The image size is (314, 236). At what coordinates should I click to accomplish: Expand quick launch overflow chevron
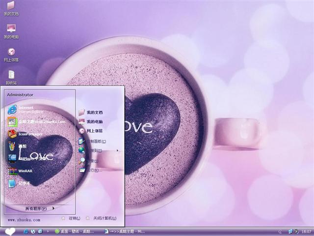coord(48,231)
